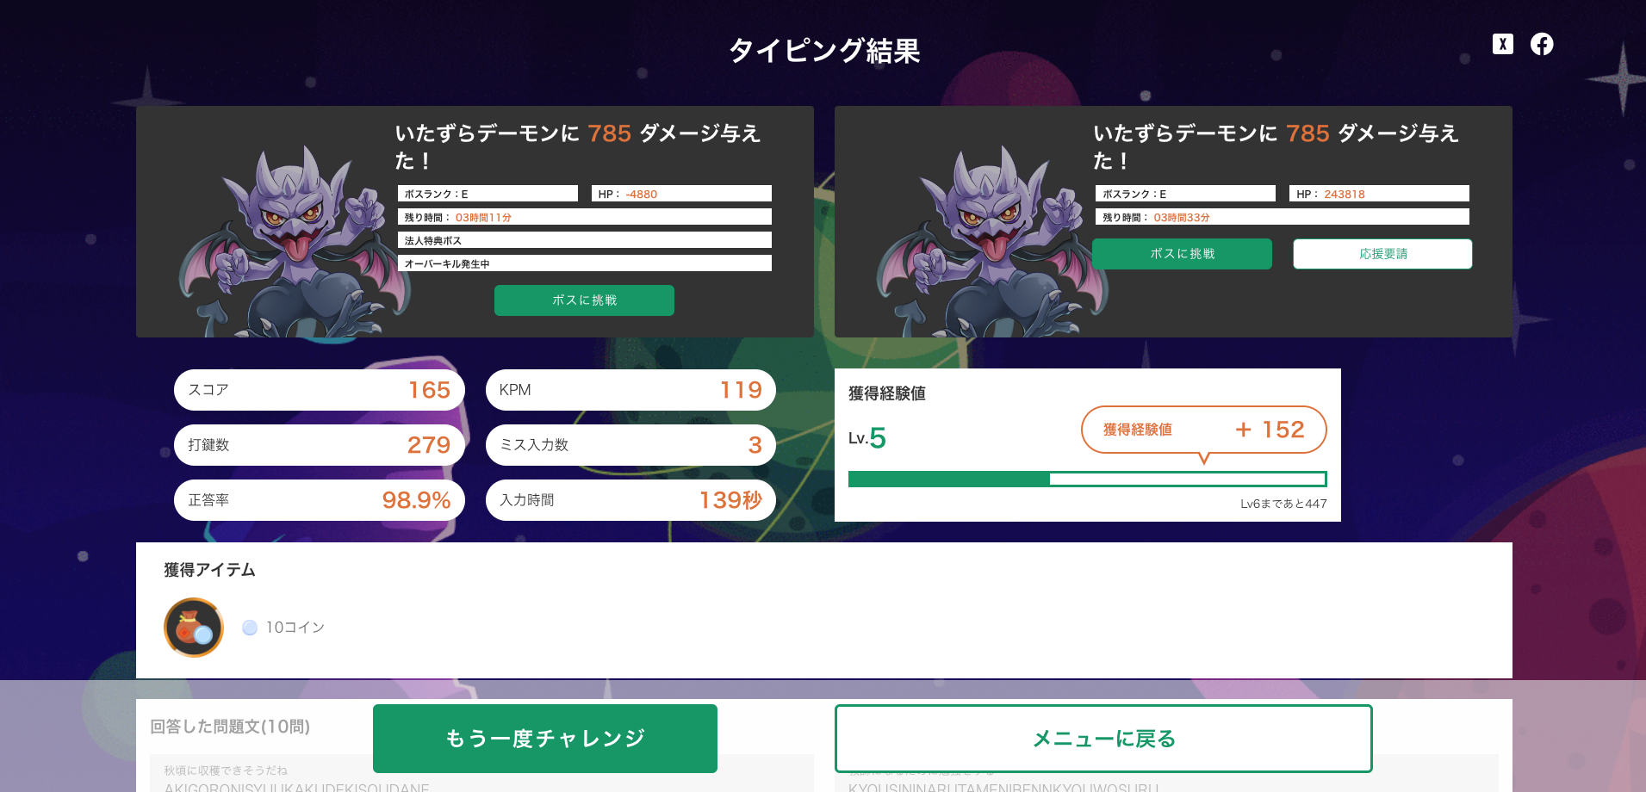
Task: Click ボスに挑戦 in left boss card
Action: pyautogui.click(x=584, y=300)
